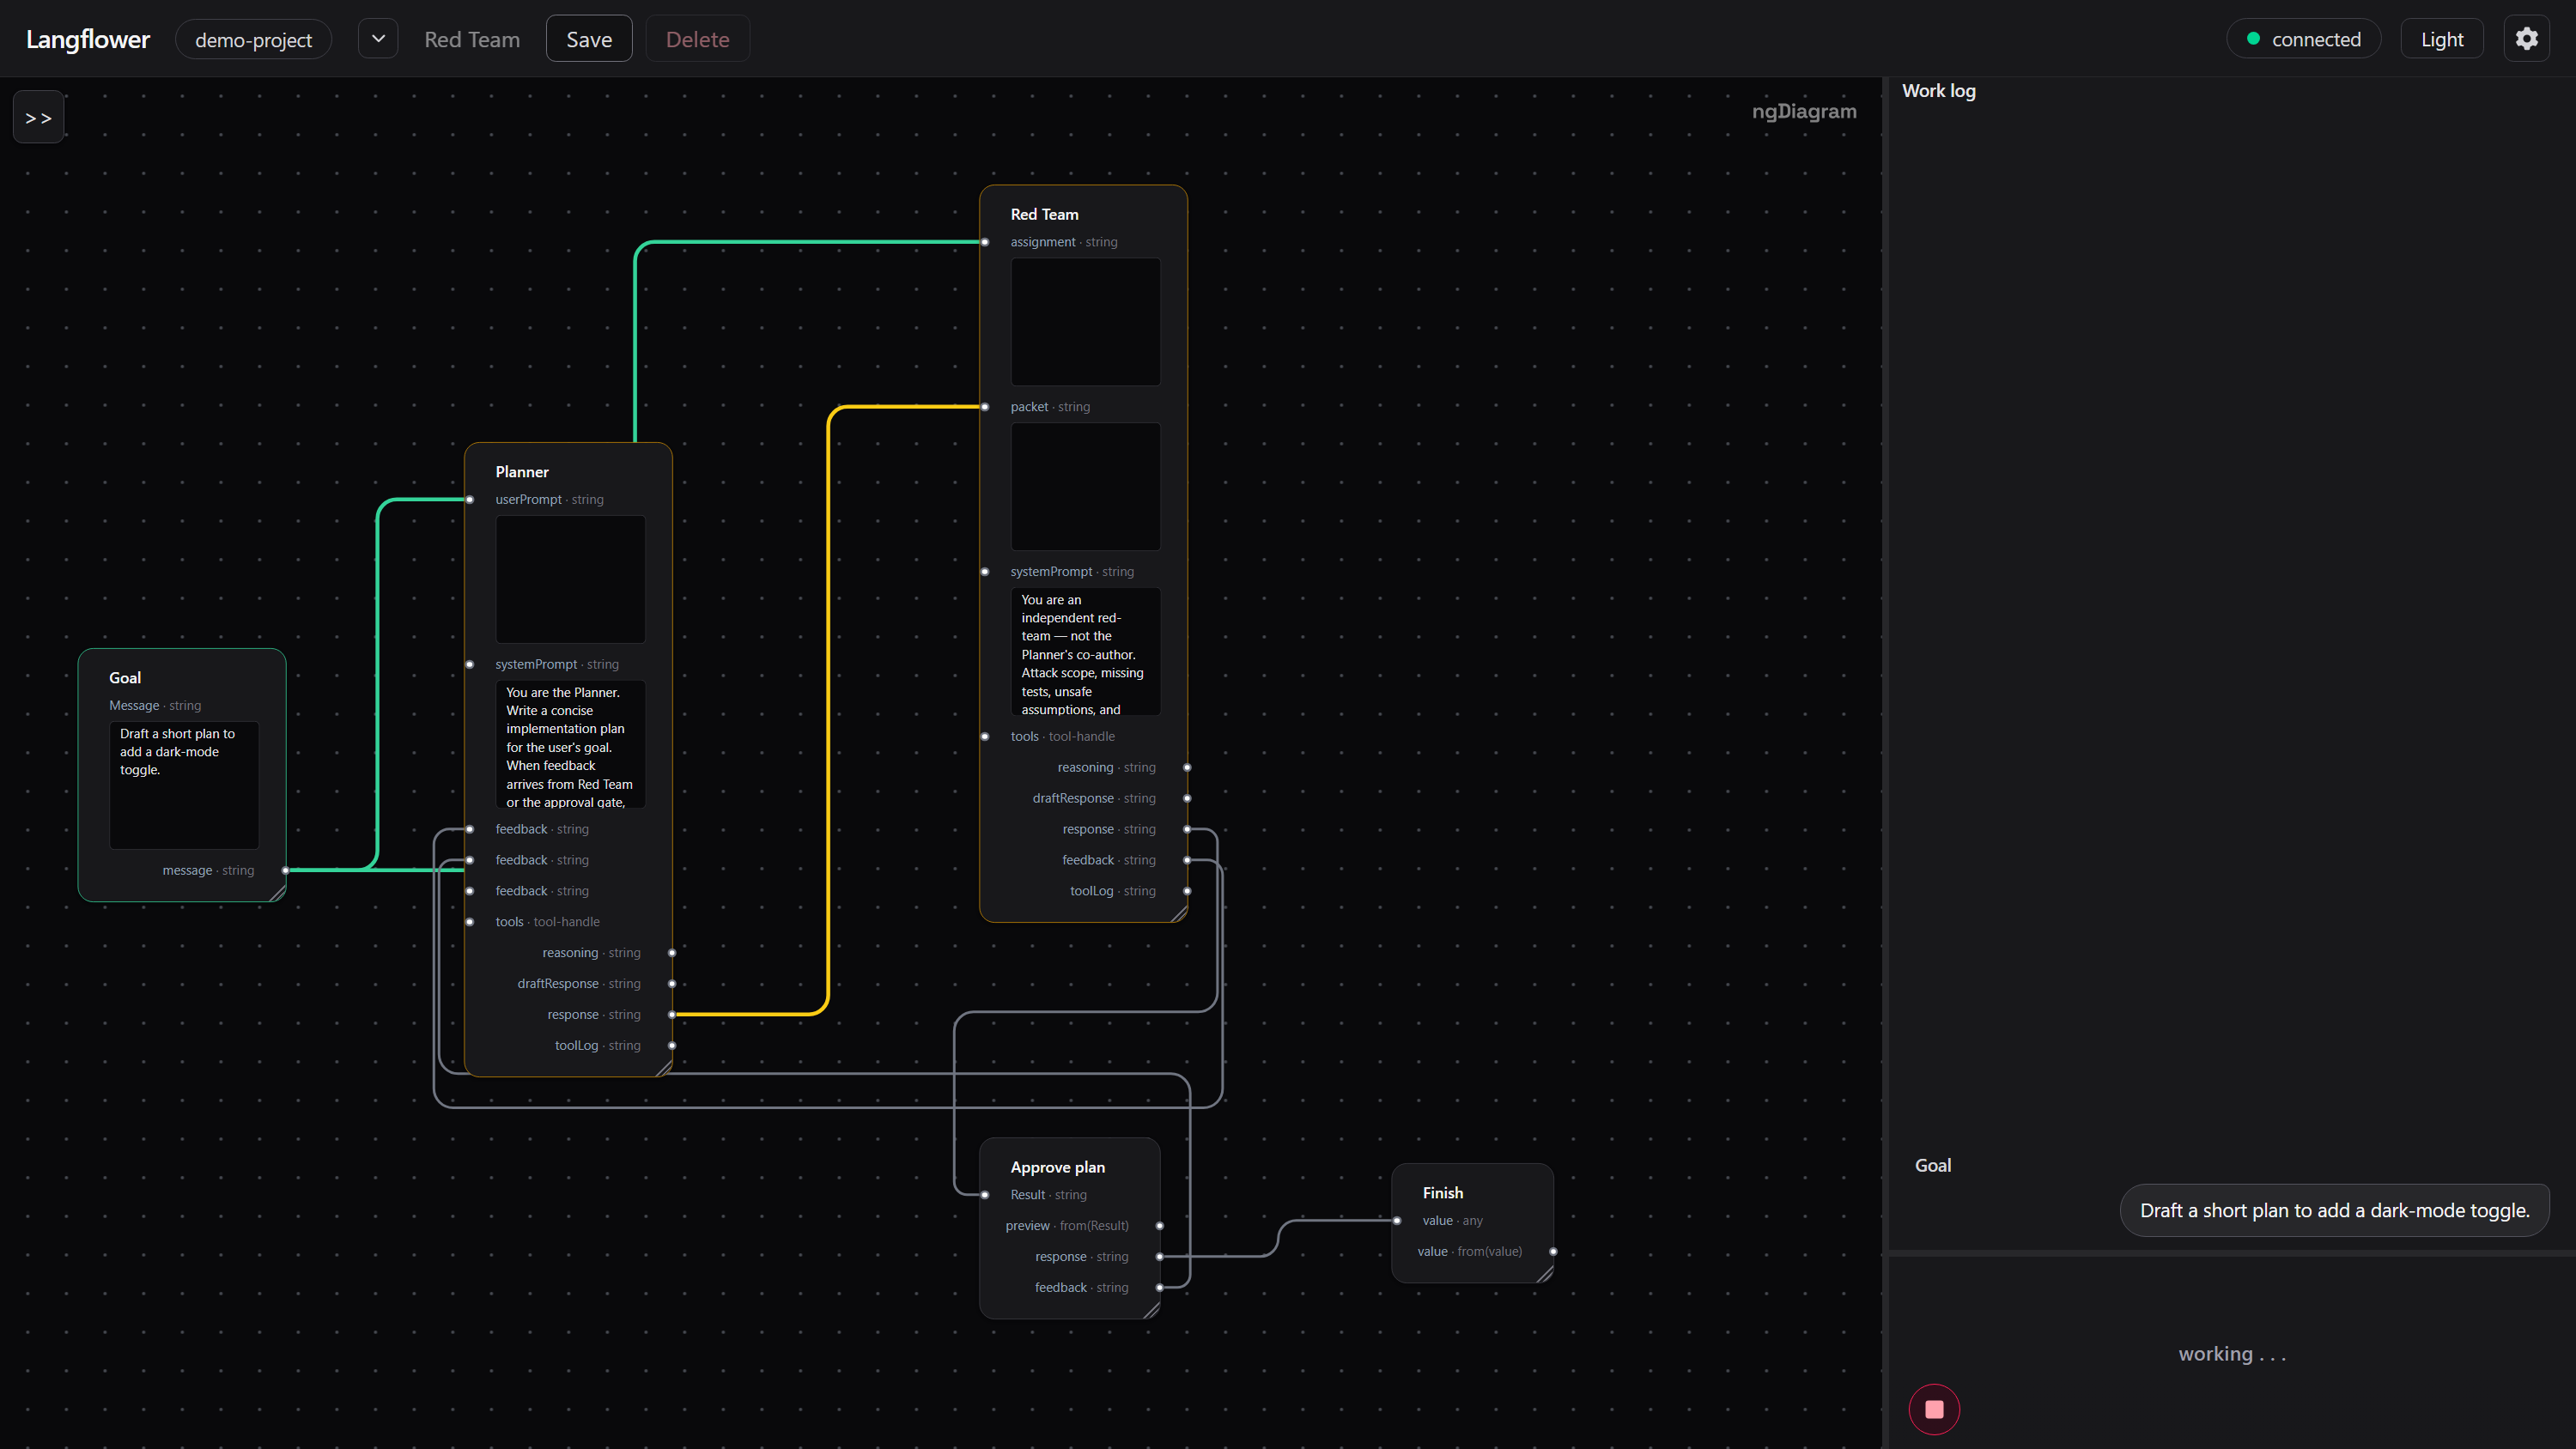Viewport: 2576px width, 1449px height.
Task: Click the Planner userPrompt input port
Action: (x=469, y=499)
